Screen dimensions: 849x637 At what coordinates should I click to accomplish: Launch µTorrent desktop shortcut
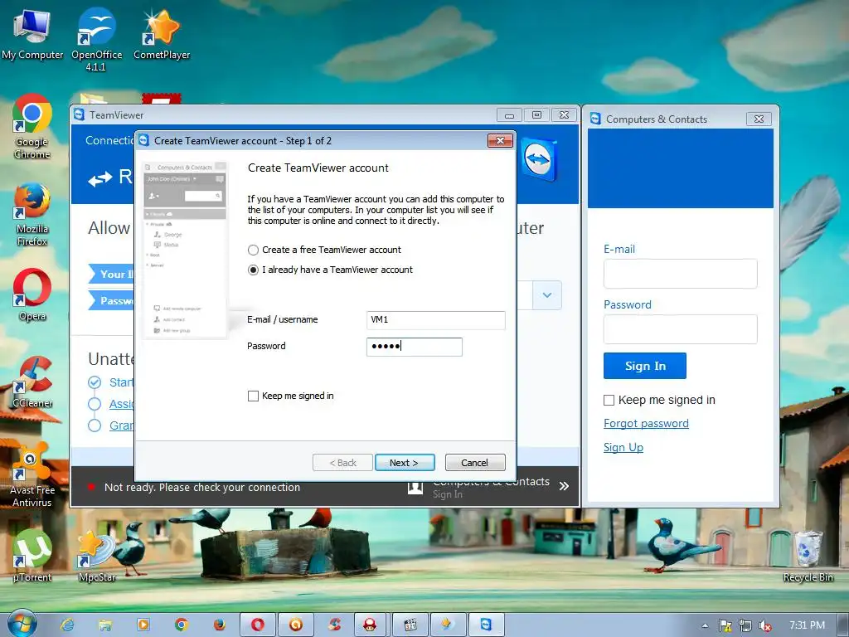(x=32, y=556)
